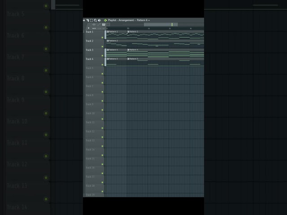Select the Track 1 header

(94, 35)
